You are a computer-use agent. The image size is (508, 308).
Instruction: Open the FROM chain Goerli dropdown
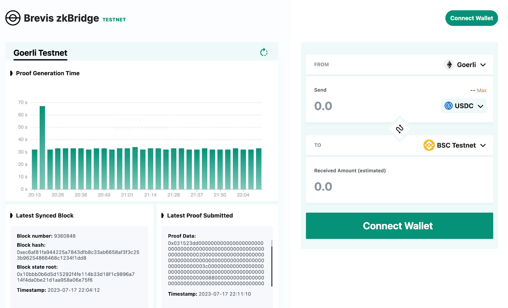pyautogui.click(x=483, y=65)
